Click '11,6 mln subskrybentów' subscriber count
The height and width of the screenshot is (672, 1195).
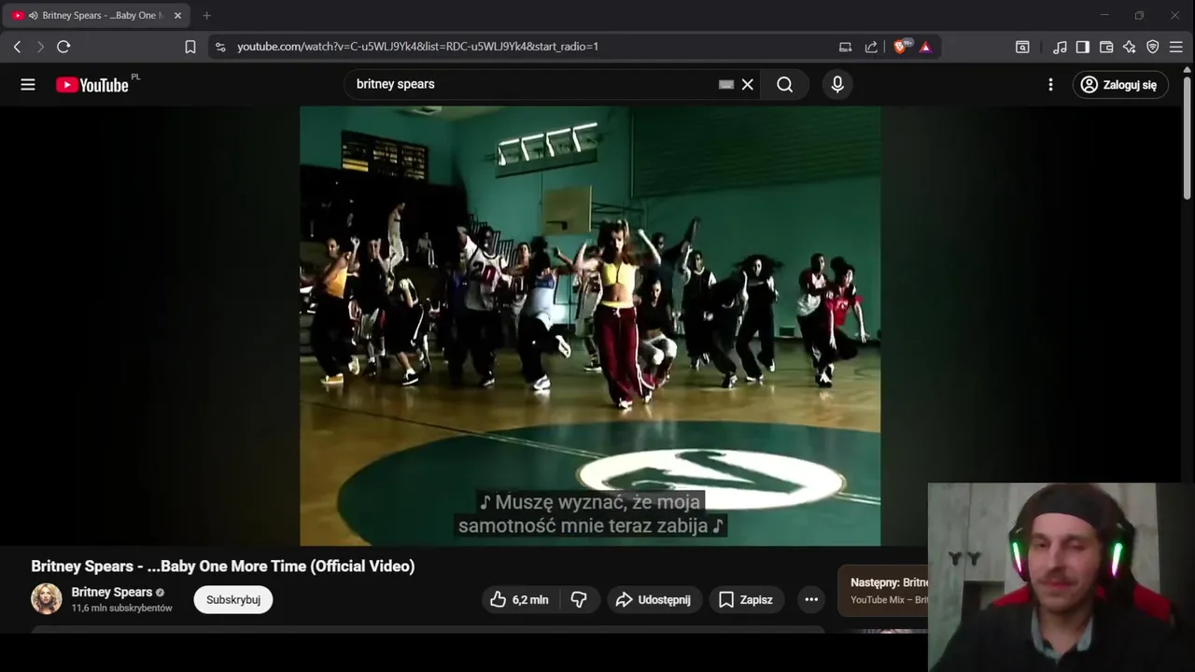pyautogui.click(x=122, y=609)
